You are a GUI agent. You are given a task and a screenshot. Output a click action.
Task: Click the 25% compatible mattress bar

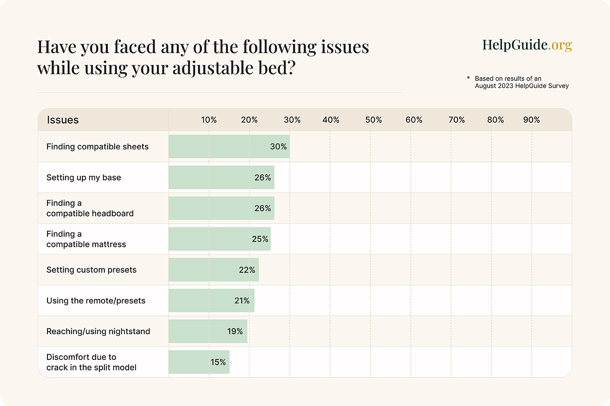click(x=219, y=239)
